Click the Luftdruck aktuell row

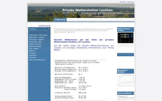(70, 93)
